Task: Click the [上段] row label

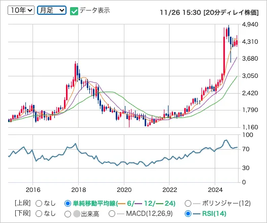Action: point(23,203)
